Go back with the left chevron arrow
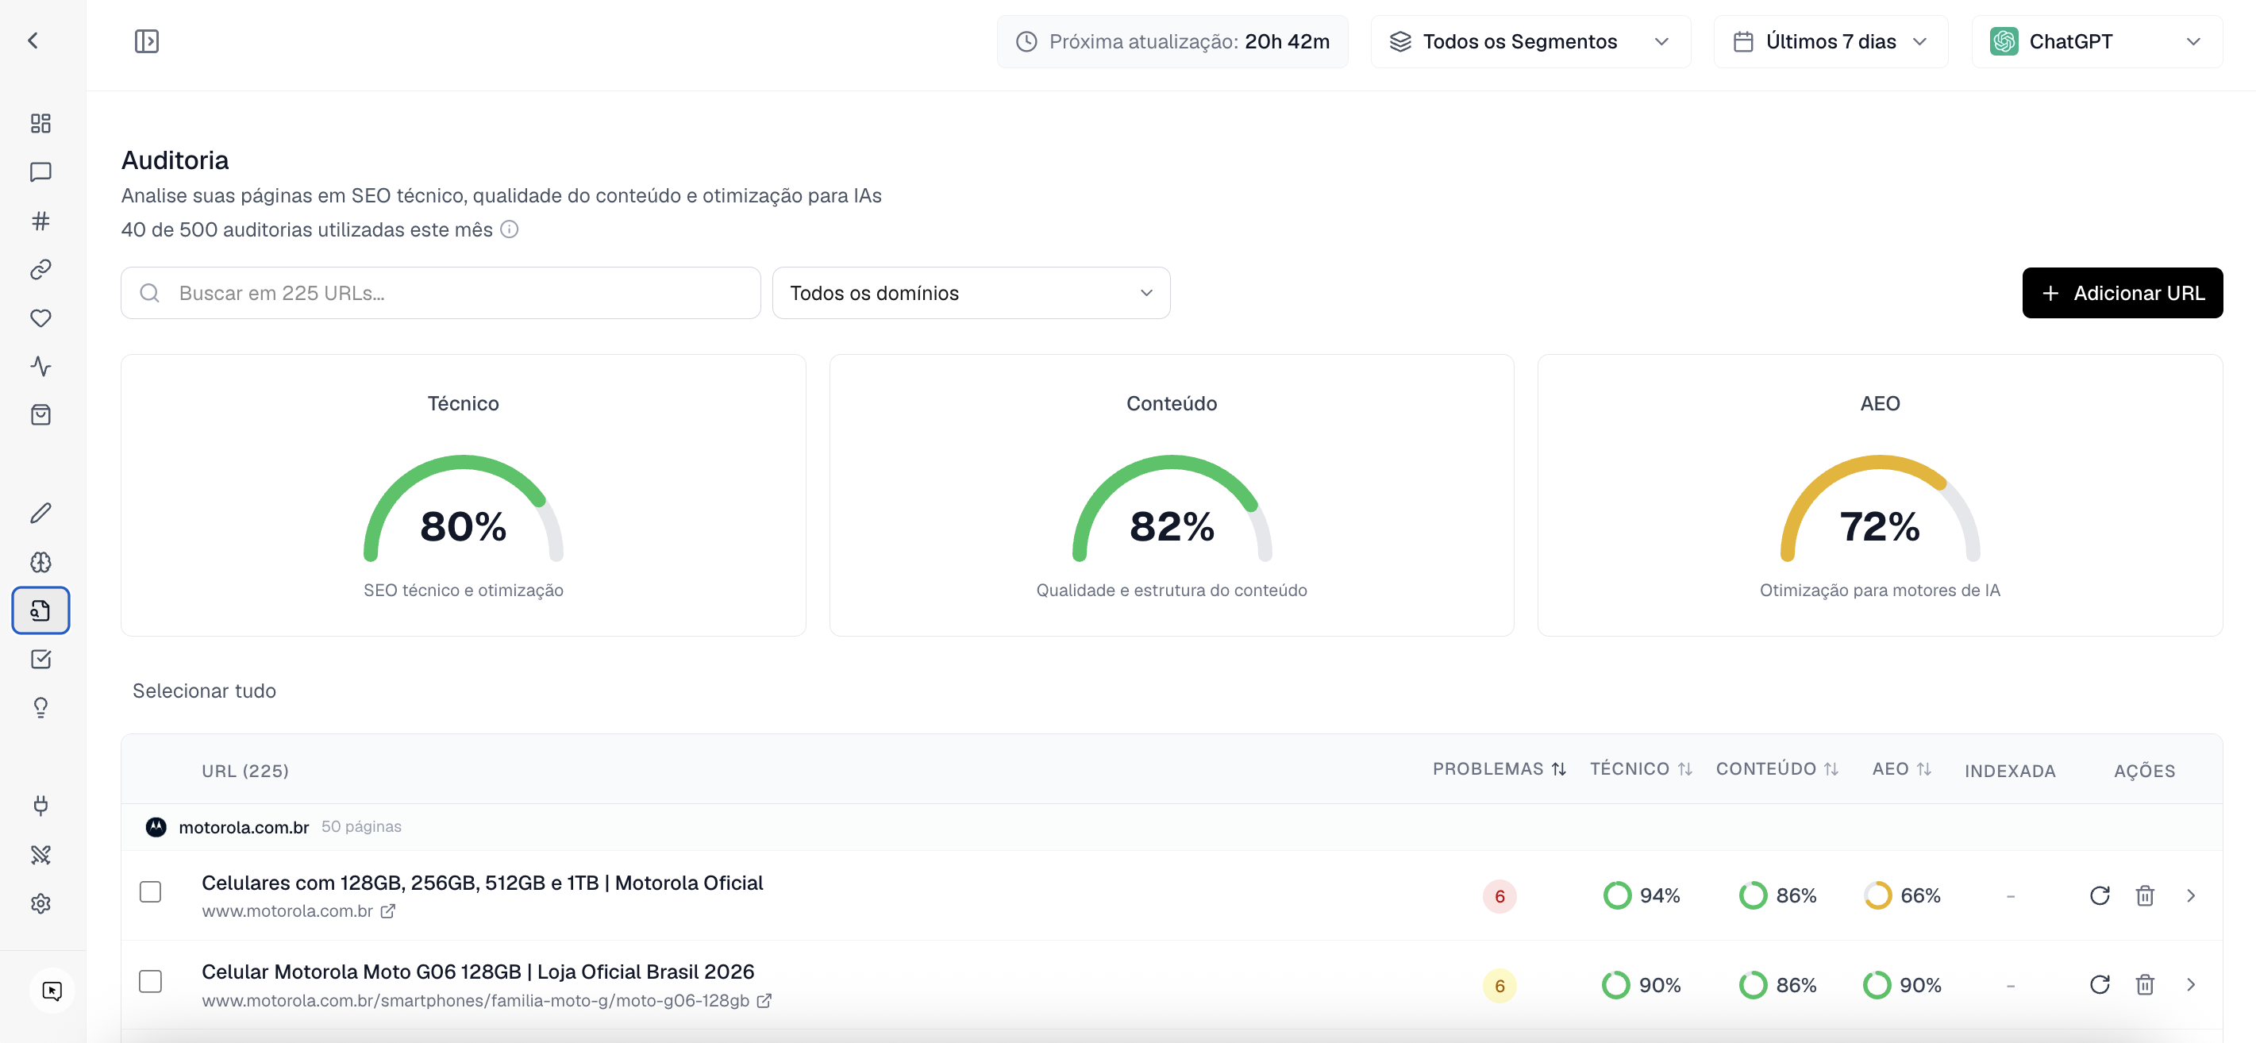 coord(33,41)
